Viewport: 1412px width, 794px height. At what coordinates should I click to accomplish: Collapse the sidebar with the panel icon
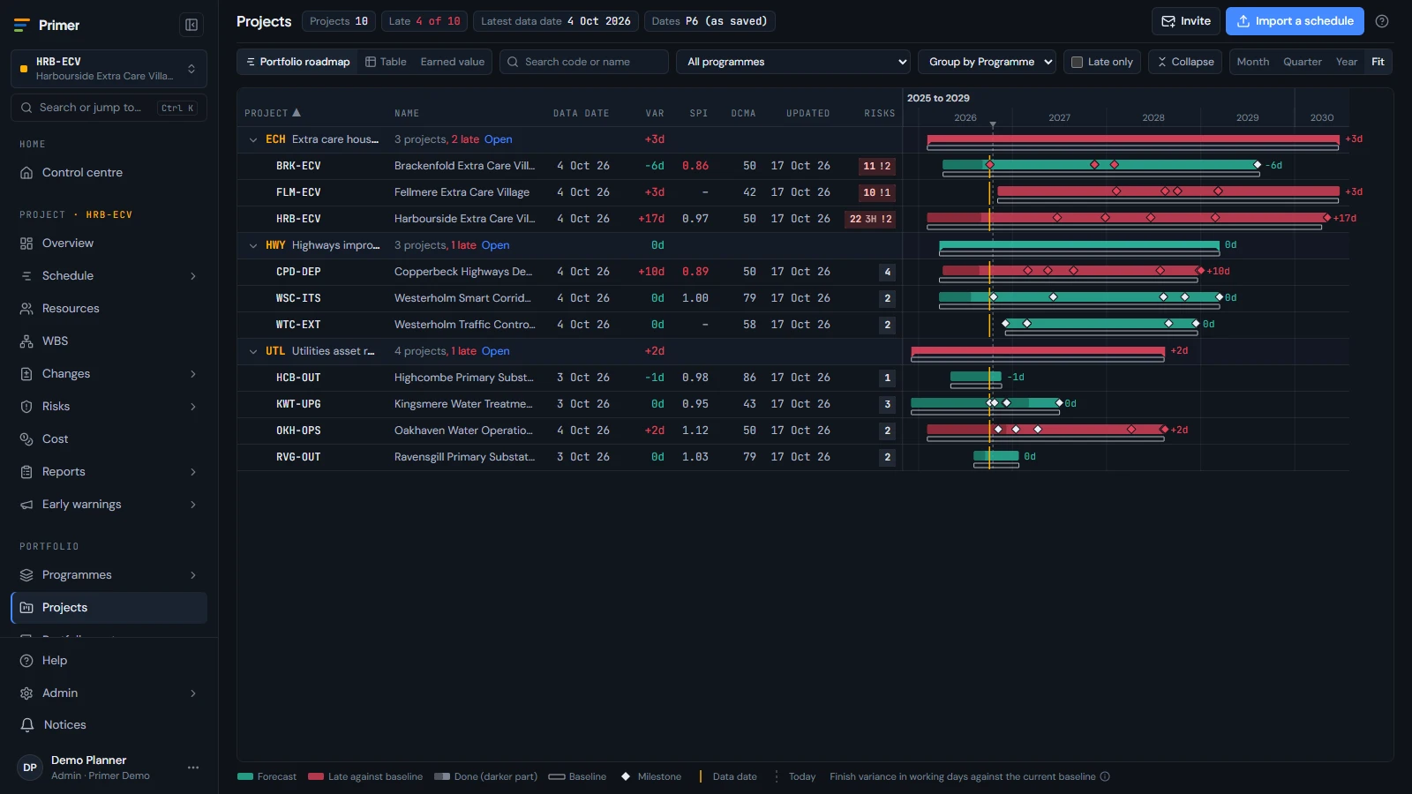(x=192, y=25)
